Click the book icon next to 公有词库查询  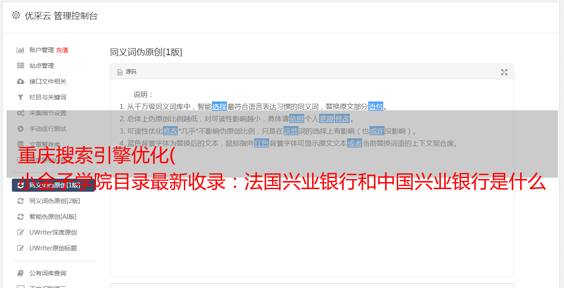[x=20, y=273]
